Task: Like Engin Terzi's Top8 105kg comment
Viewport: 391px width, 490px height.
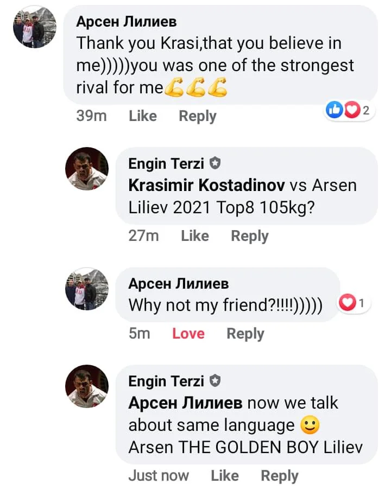Action: point(195,236)
